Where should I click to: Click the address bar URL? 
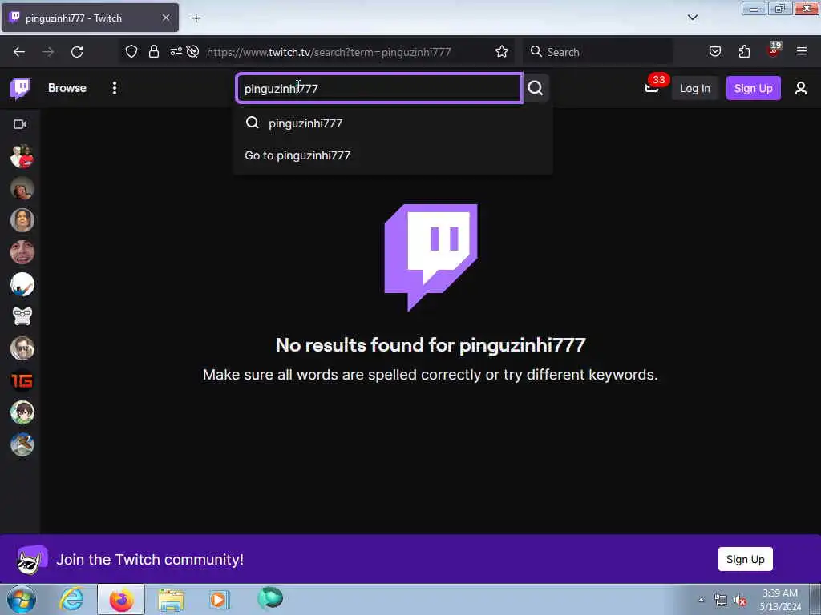coord(329,52)
